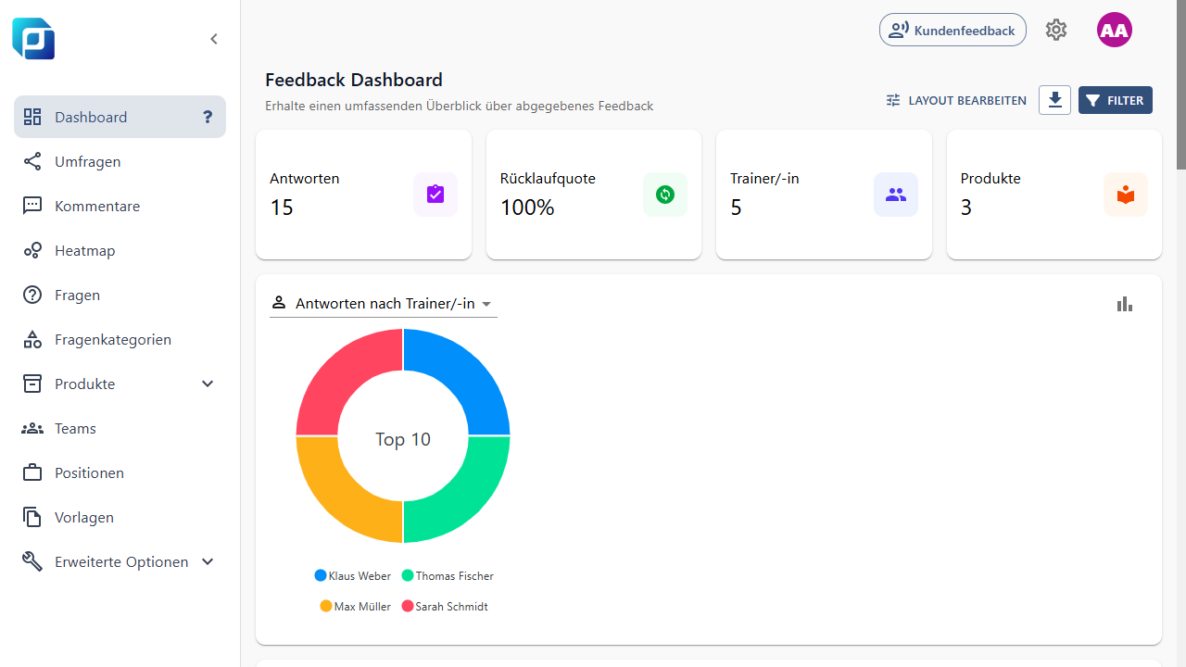Screen dimensions: 1186x667
Task: Click the download icon button
Action: [1054, 100]
